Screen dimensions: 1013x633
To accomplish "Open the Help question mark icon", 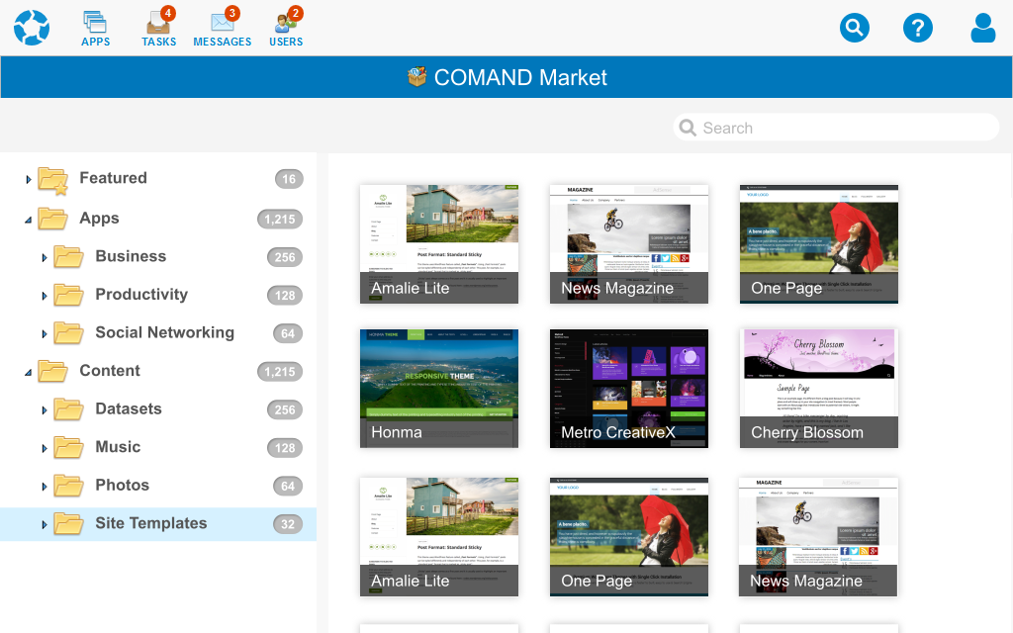I will [918, 28].
